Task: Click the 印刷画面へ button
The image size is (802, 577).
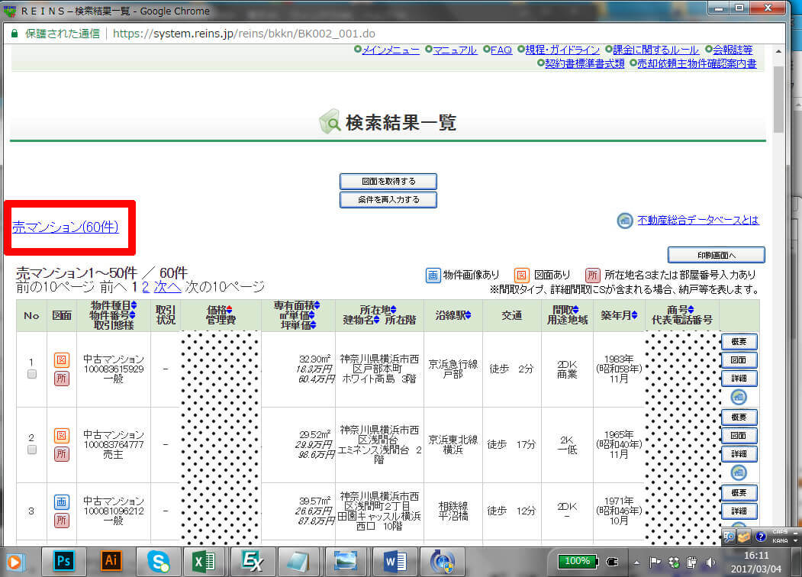Action: click(x=716, y=255)
